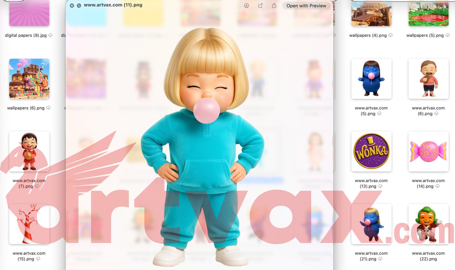Click the www.artvax.com (21).png file name
The image size is (455, 270).
click(371, 256)
